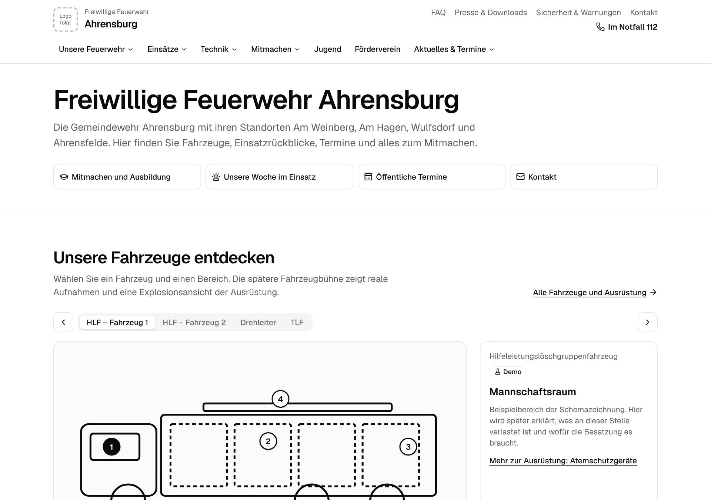Click the Hilfeleistungslöschgruppenfahrzeug label
The image size is (711, 500).
pos(553,356)
